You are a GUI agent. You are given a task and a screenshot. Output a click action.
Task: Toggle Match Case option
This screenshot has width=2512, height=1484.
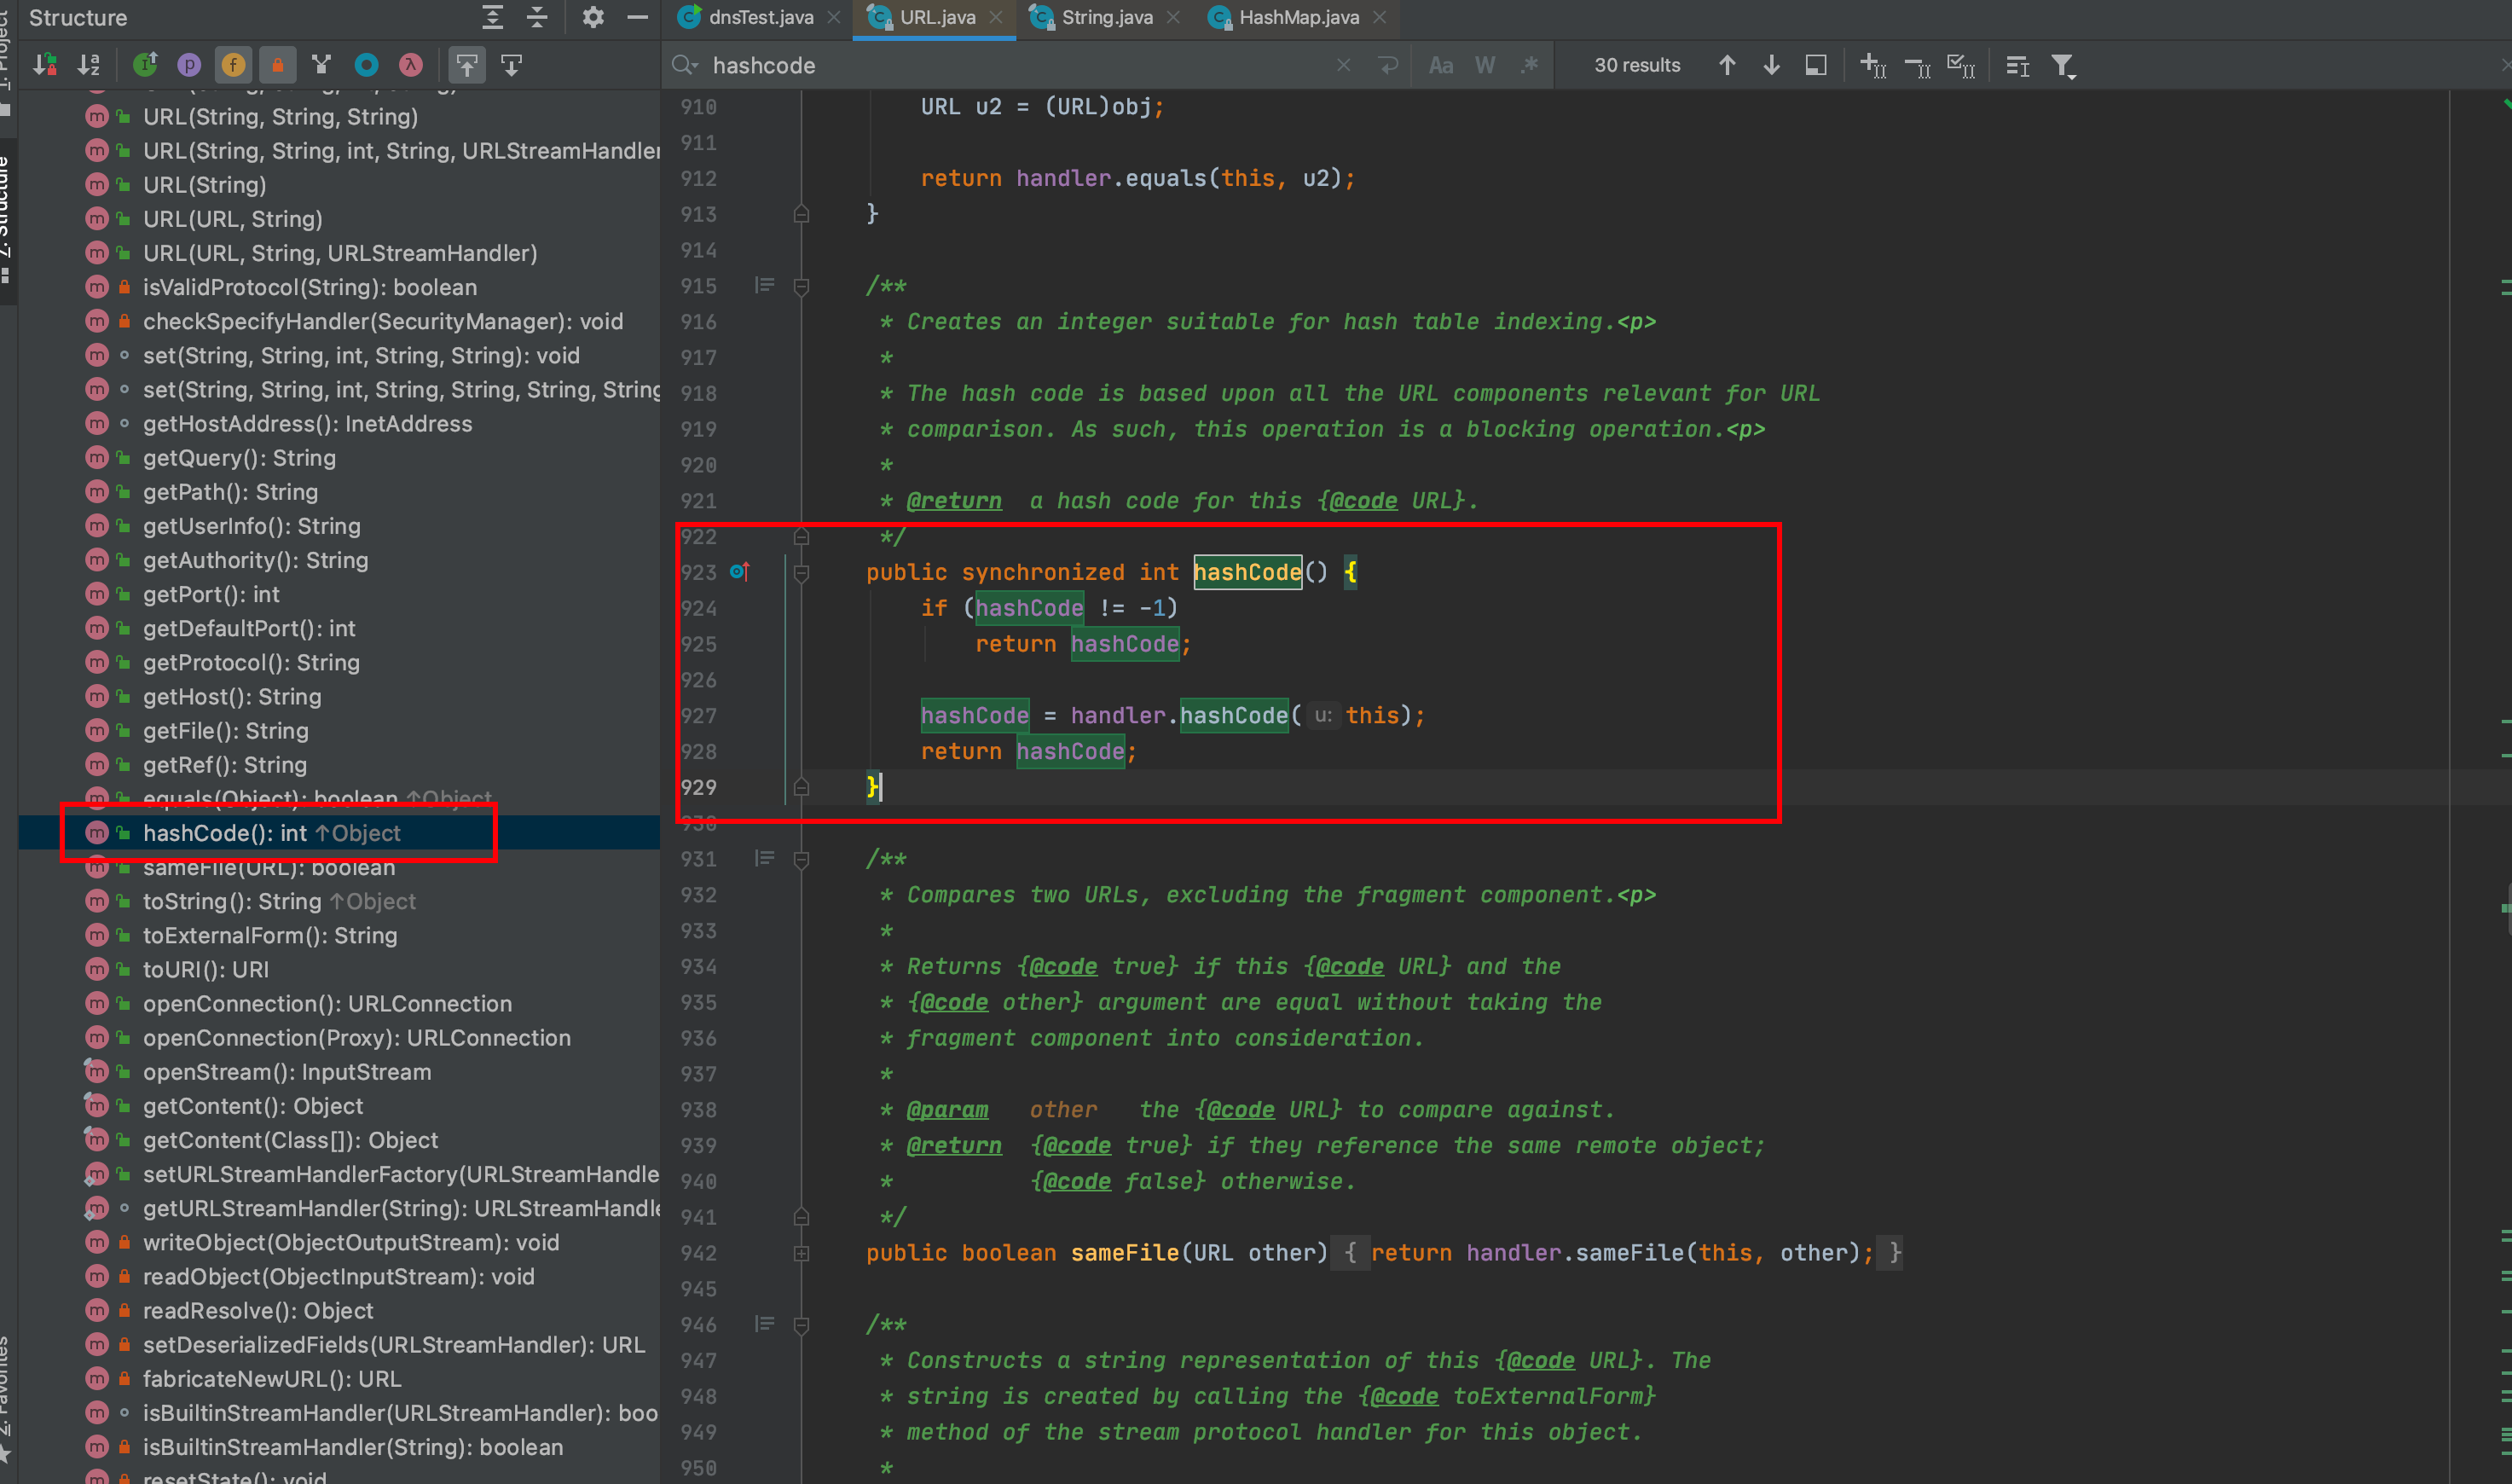point(1440,65)
